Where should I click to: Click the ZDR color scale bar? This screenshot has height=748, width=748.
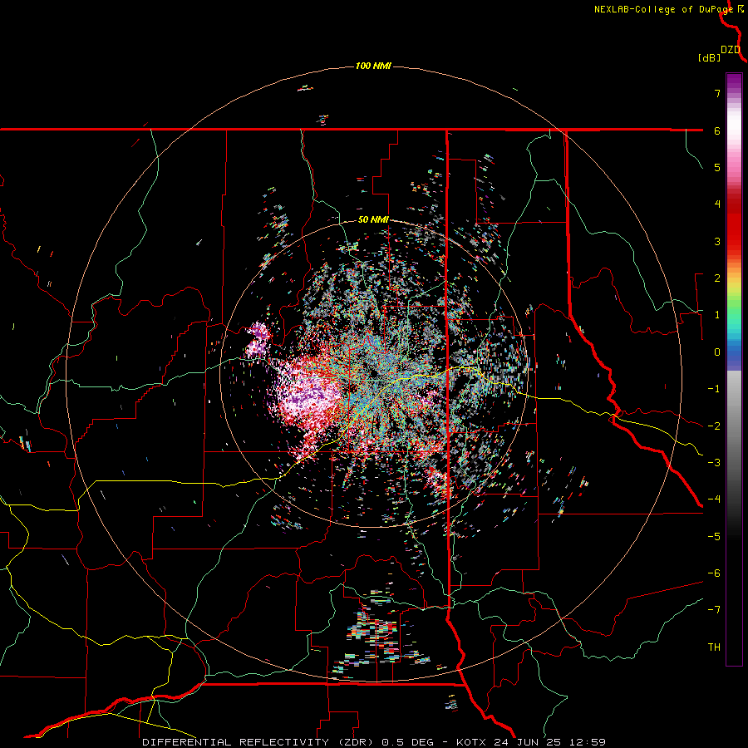coord(734,369)
